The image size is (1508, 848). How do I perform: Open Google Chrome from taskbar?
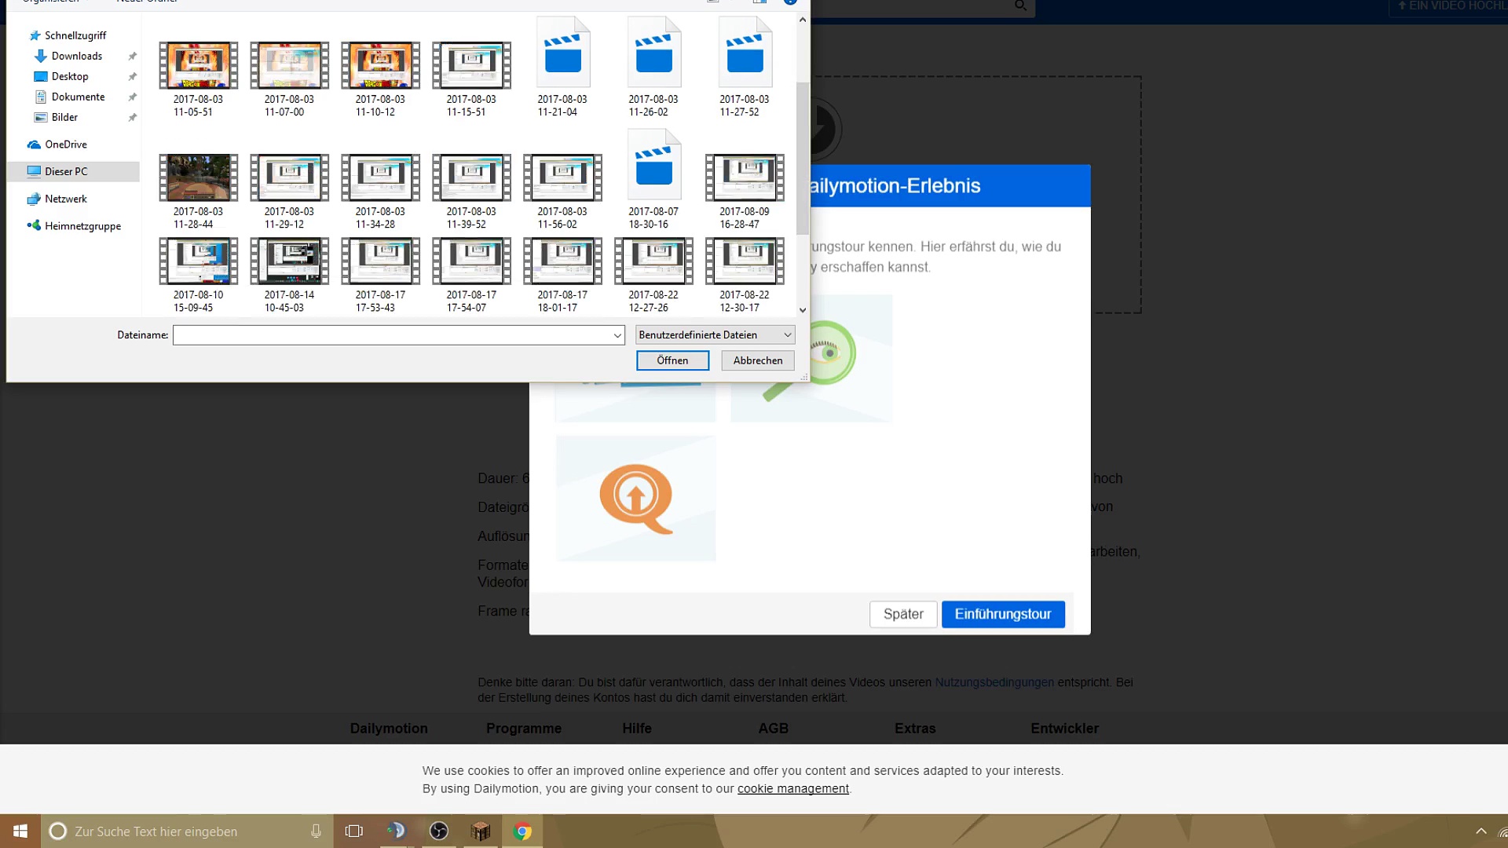pos(522,831)
